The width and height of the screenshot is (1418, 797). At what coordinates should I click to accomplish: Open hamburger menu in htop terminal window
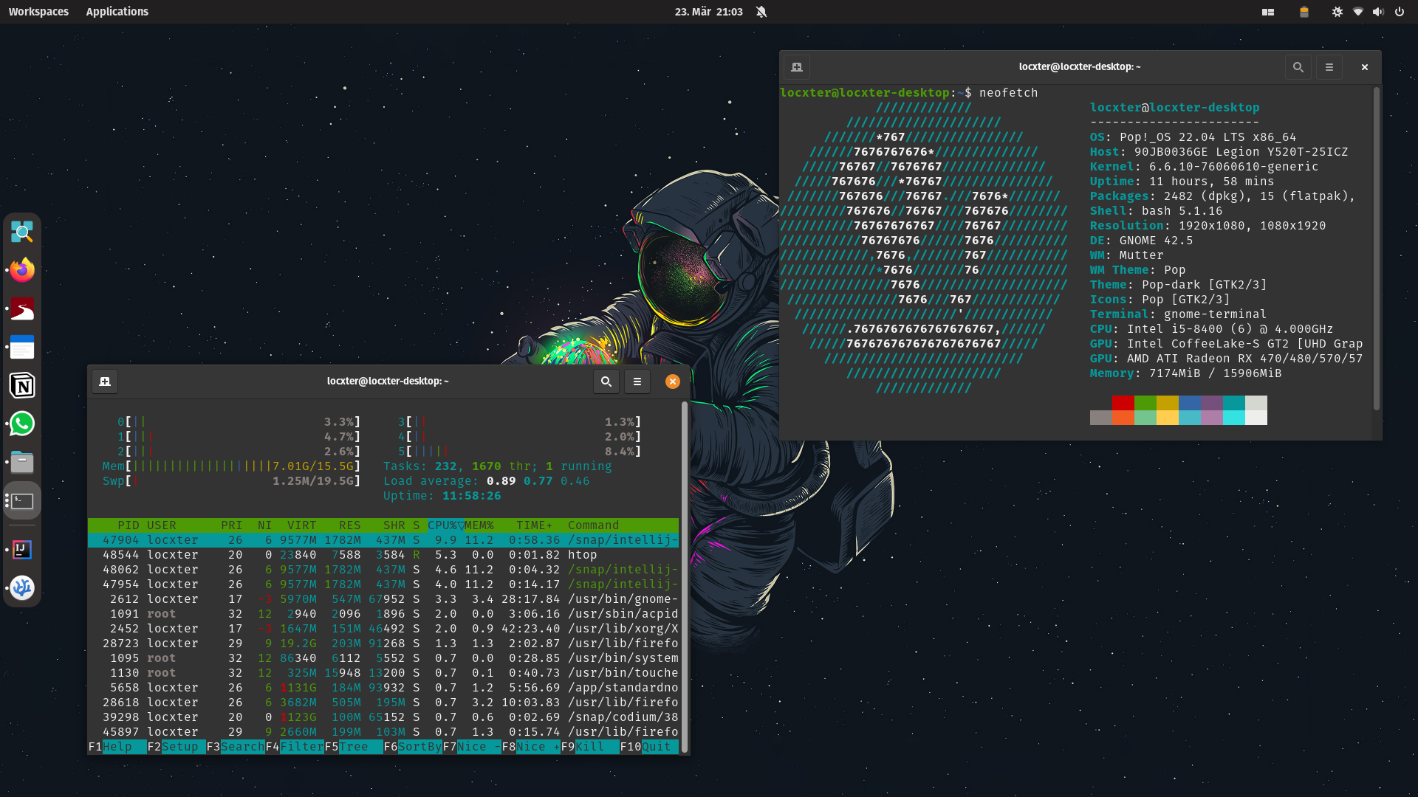tap(637, 382)
